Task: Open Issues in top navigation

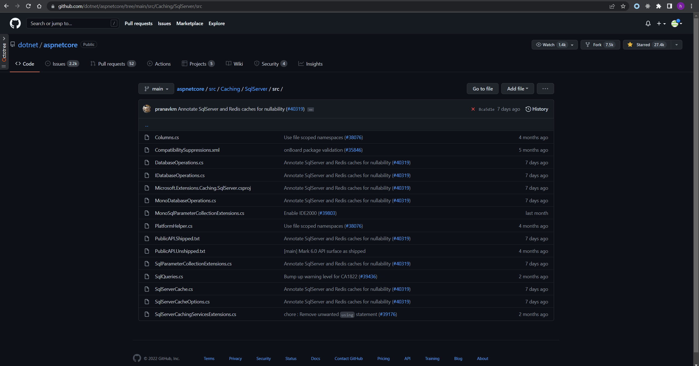Action: point(164,24)
